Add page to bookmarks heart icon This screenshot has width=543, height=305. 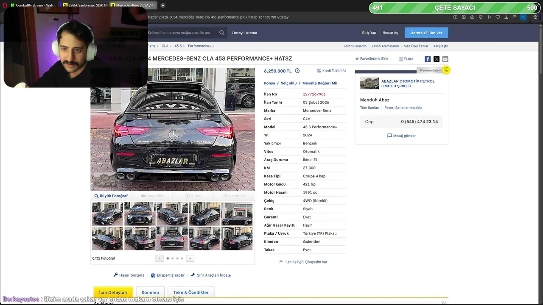tap(498, 17)
